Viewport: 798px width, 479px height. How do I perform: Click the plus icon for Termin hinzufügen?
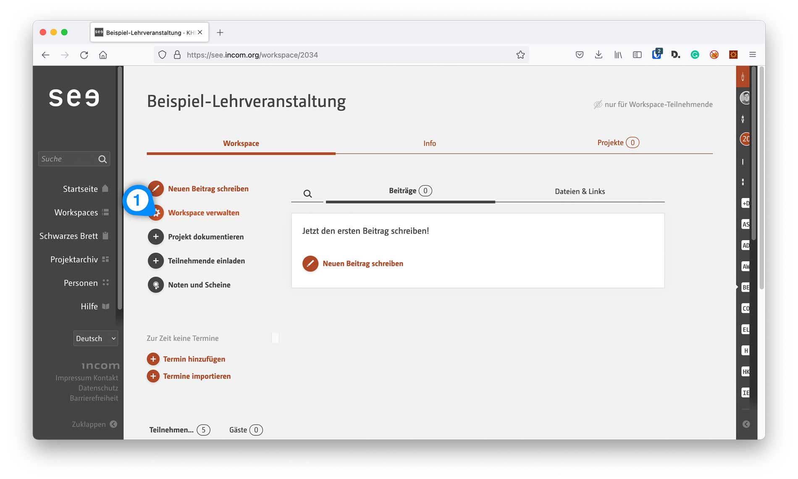pyautogui.click(x=153, y=359)
